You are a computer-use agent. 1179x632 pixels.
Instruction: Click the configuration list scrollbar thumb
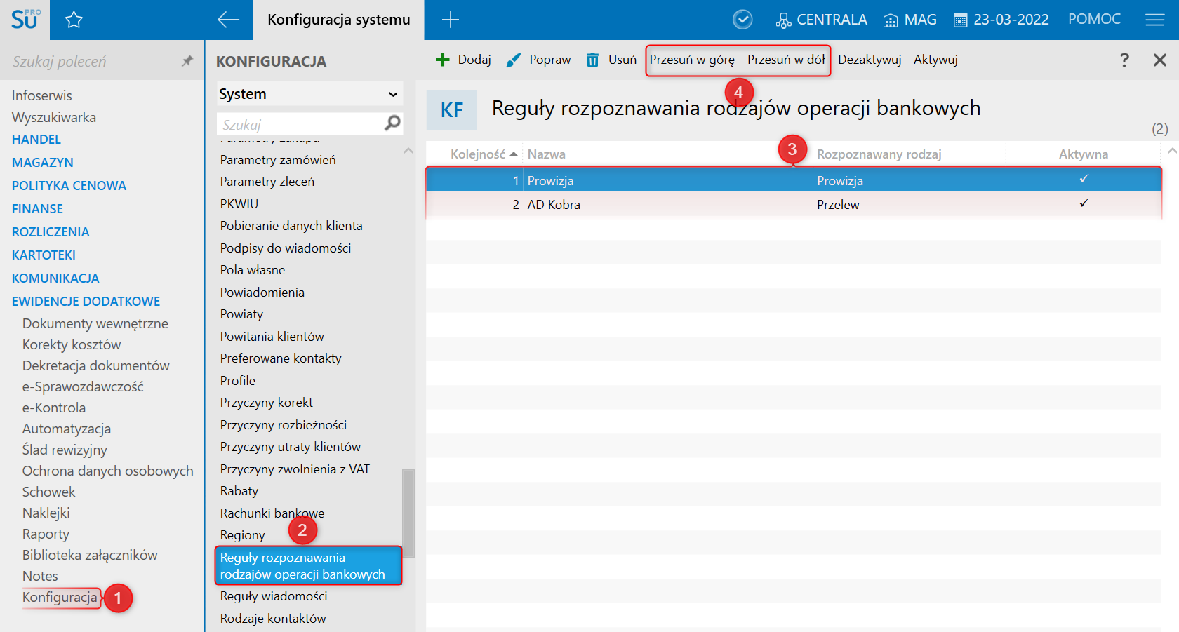(x=408, y=513)
